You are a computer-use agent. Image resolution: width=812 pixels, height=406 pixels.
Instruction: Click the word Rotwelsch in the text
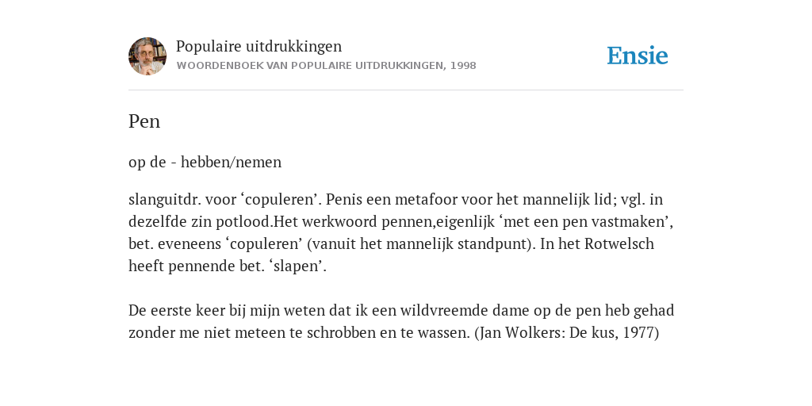[x=619, y=243]
